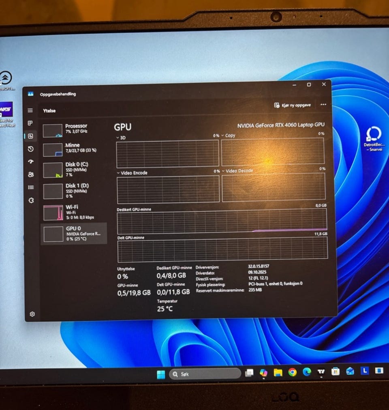Image resolution: width=389 pixels, height=410 pixels.
Task: Click the '0,5/19,8 GB' GPU memory value
Action: (x=134, y=293)
